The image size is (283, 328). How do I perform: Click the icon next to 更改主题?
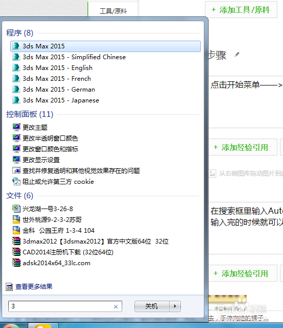(16, 127)
